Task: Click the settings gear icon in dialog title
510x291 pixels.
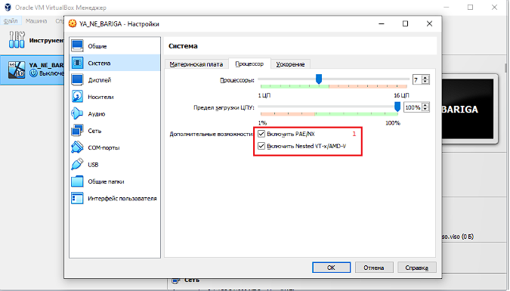Action: pyautogui.click(x=73, y=23)
